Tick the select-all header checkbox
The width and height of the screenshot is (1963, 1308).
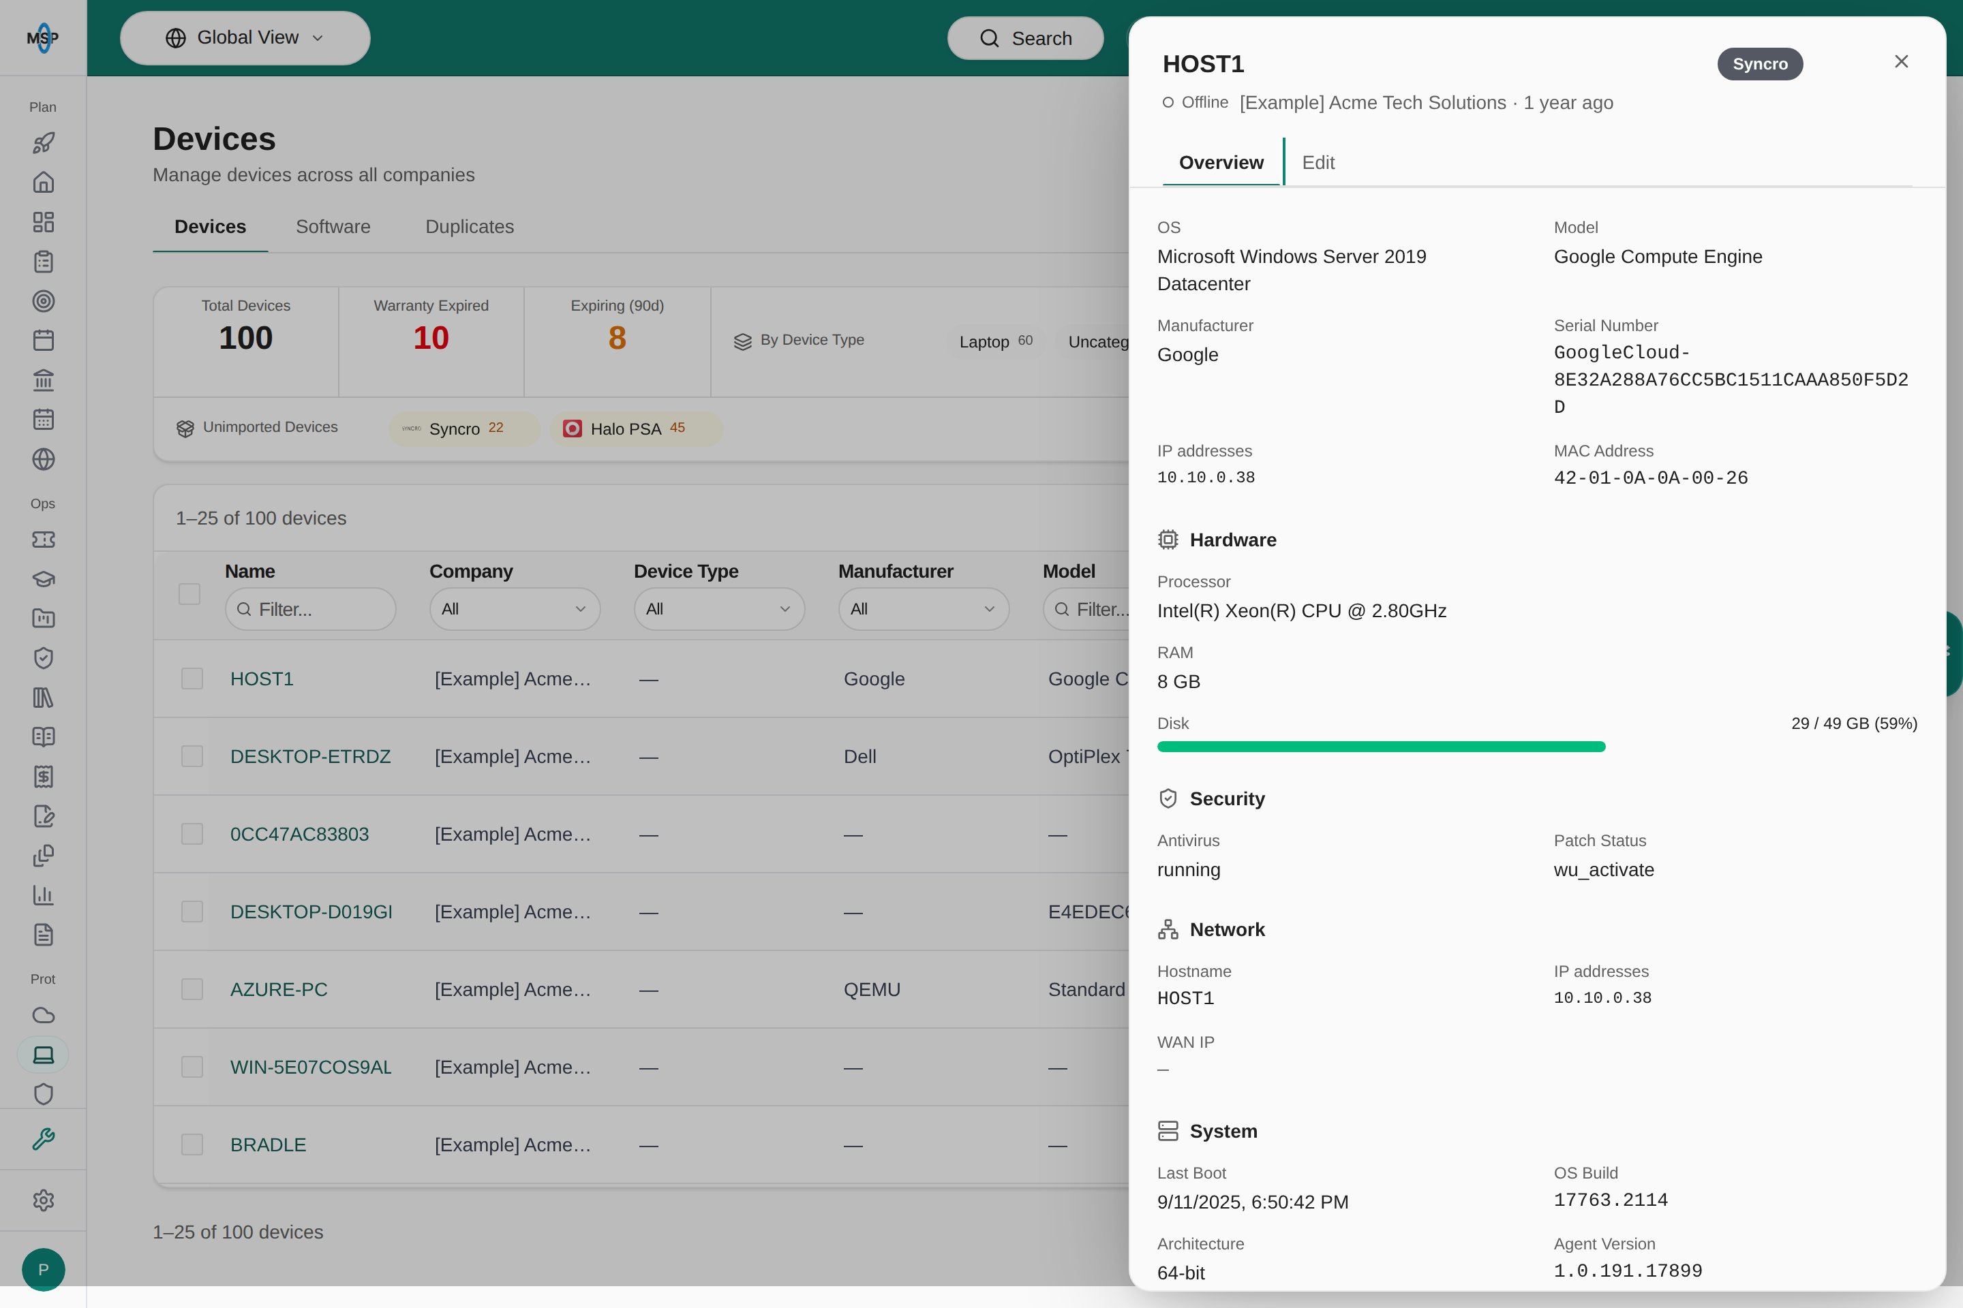(x=189, y=594)
